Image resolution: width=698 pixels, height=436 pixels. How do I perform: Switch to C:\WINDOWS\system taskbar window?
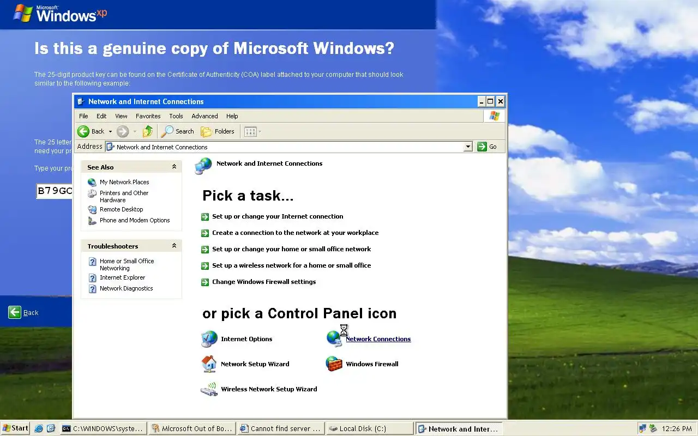coord(103,428)
